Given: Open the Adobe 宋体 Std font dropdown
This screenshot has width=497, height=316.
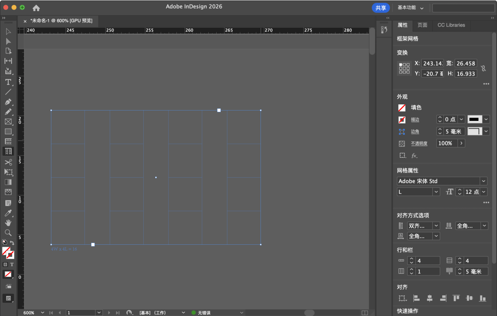Looking at the screenshot, I should pyautogui.click(x=483, y=181).
